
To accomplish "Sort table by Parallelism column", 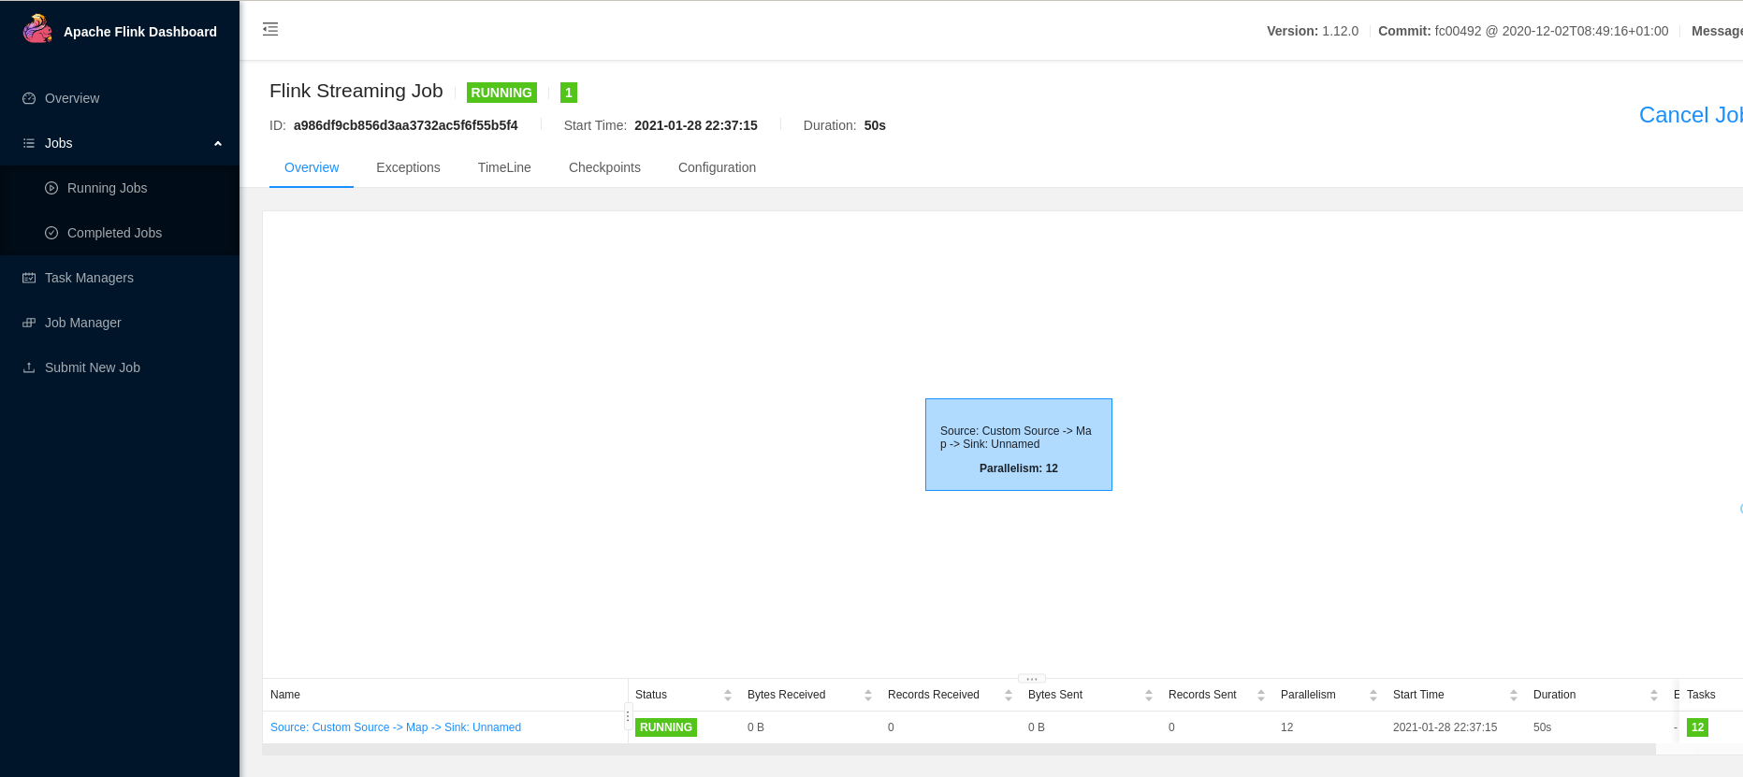I will coord(1373,695).
